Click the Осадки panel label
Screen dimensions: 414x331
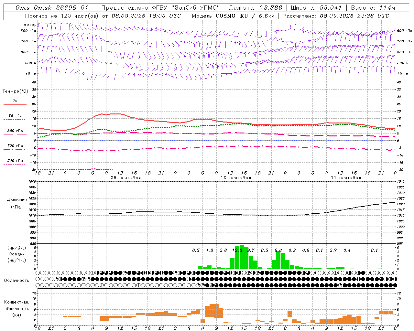tap(17, 254)
